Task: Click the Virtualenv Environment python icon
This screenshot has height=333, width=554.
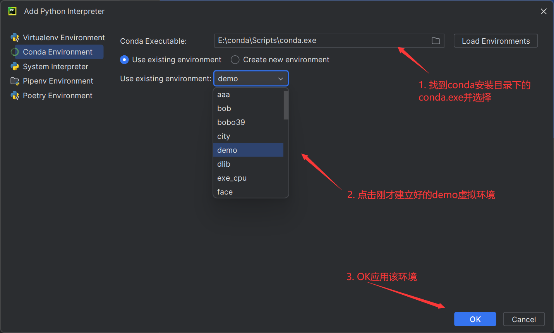Action: coord(15,38)
